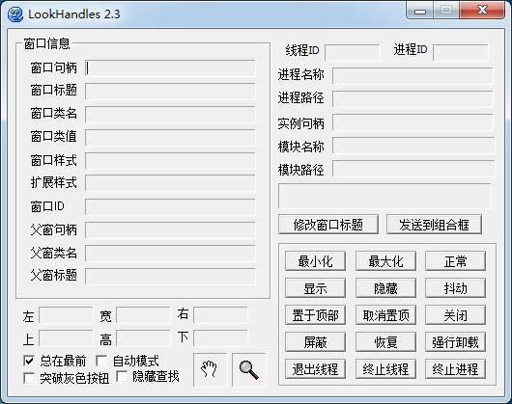Click the 强行卸载 button

455,342
